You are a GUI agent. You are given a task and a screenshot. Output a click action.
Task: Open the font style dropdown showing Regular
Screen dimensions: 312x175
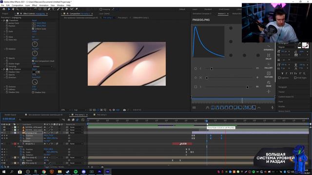pyautogui.click(x=287, y=47)
